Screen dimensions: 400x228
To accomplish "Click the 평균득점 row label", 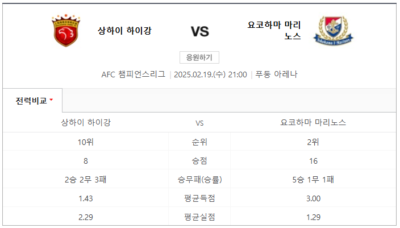I will (x=199, y=198).
